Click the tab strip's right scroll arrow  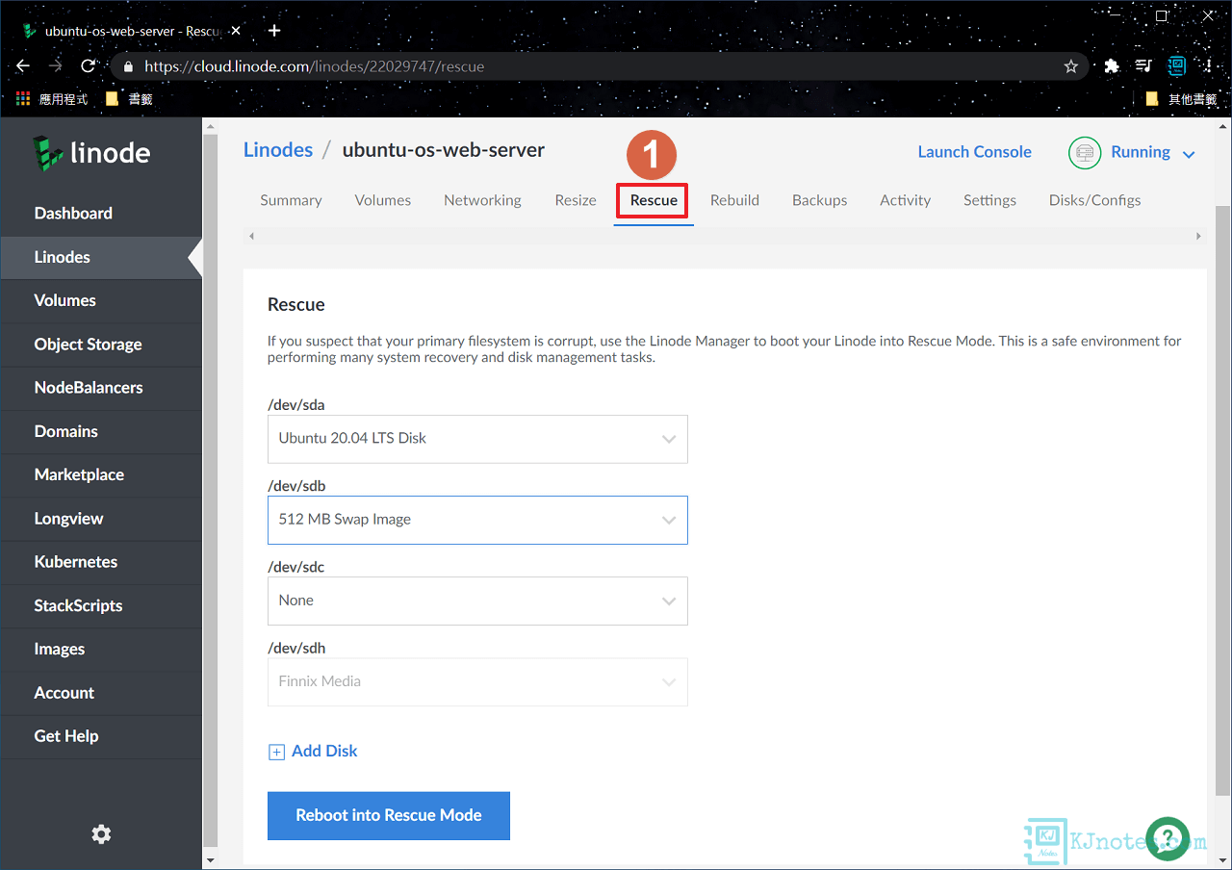(1198, 236)
